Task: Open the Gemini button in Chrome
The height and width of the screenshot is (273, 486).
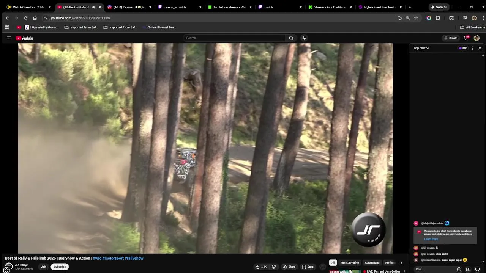Action: [x=439, y=7]
